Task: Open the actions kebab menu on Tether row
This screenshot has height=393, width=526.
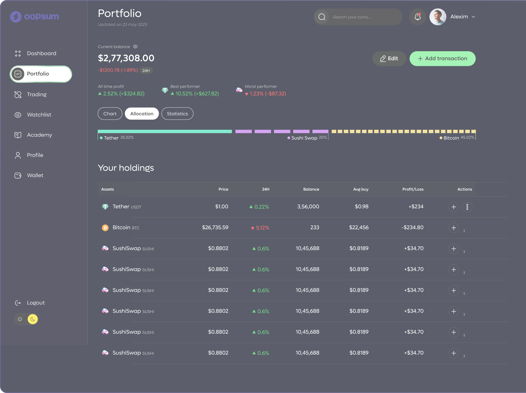Action: point(467,207)
